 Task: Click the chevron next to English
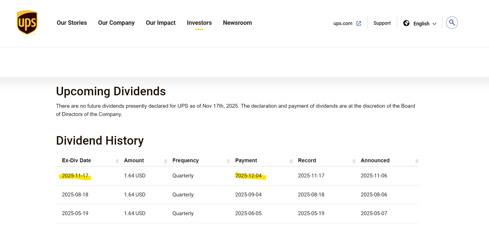(434, 24)
